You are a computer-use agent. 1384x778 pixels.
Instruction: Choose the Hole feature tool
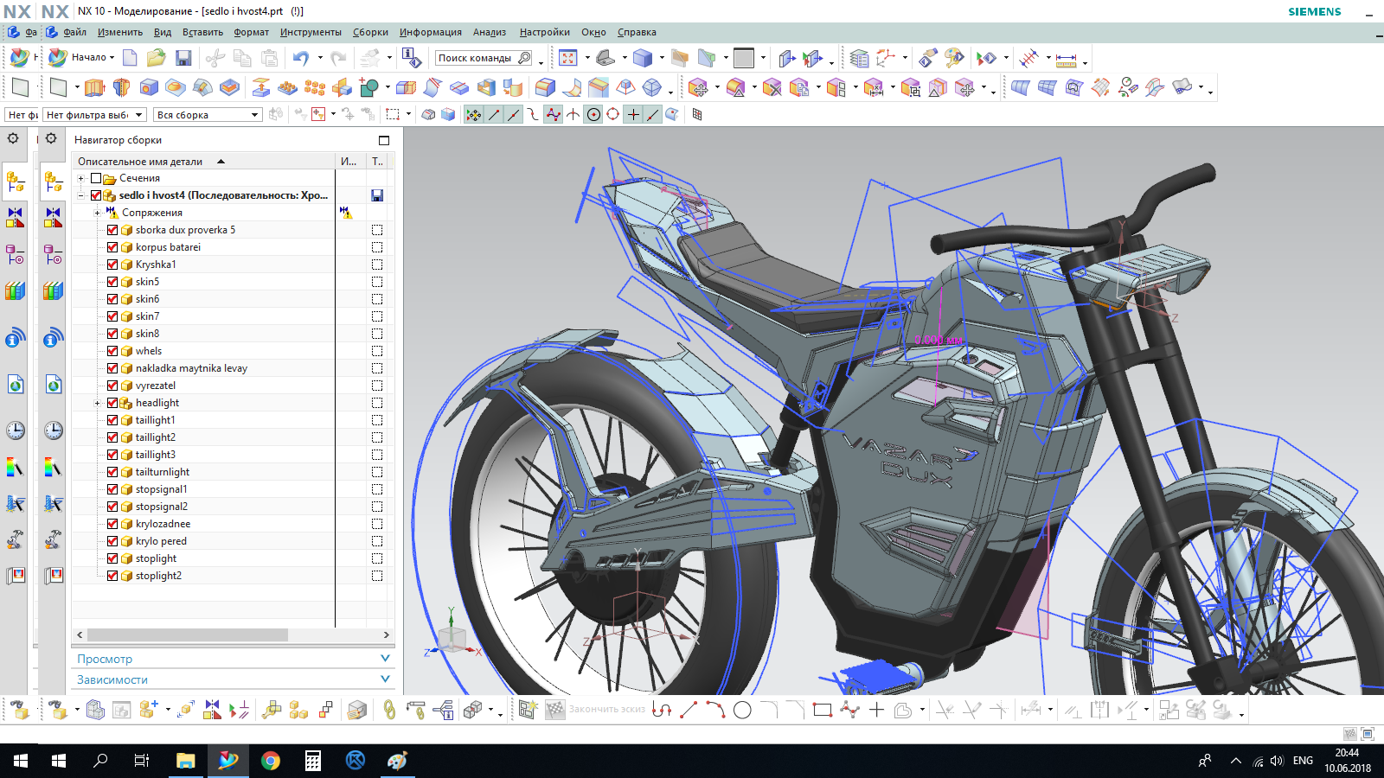click(x=149, y=87)
